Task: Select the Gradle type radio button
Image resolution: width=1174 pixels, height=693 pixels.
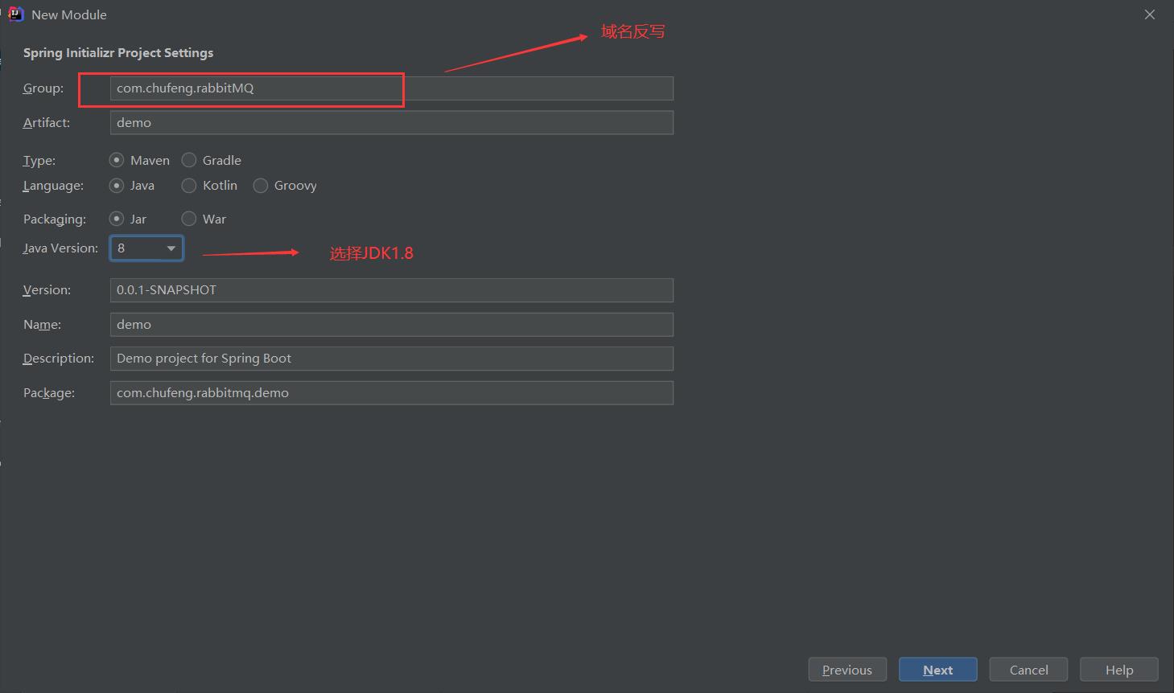Action: [189, 160]
